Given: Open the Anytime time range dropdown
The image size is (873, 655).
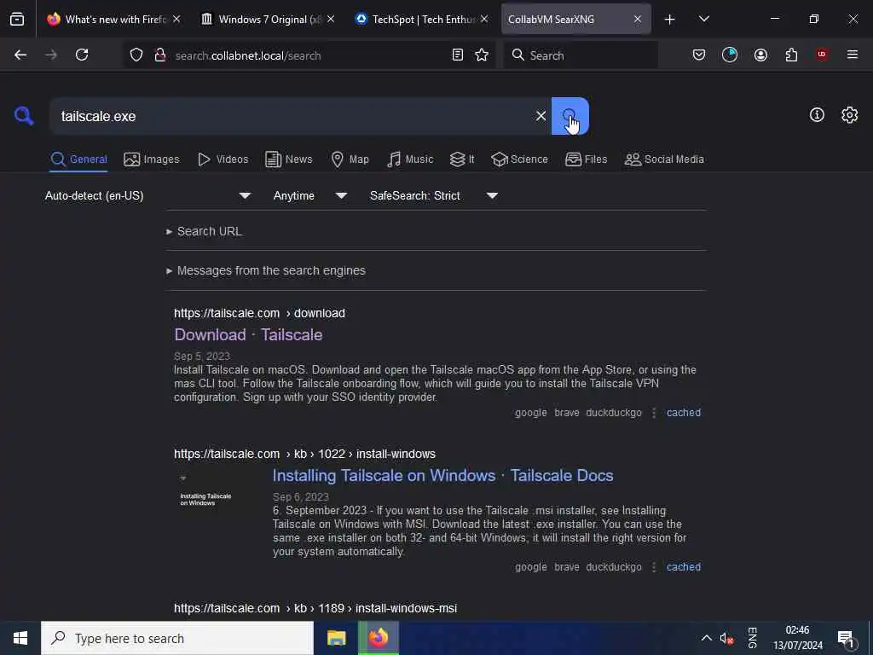Looking at the screenshot, I should (310, 195).
